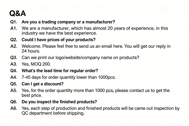Select question Q6 about inspecting finished products
Image resolution: width=189 pixels, height=126 pixels.
[x=59, y=102]
